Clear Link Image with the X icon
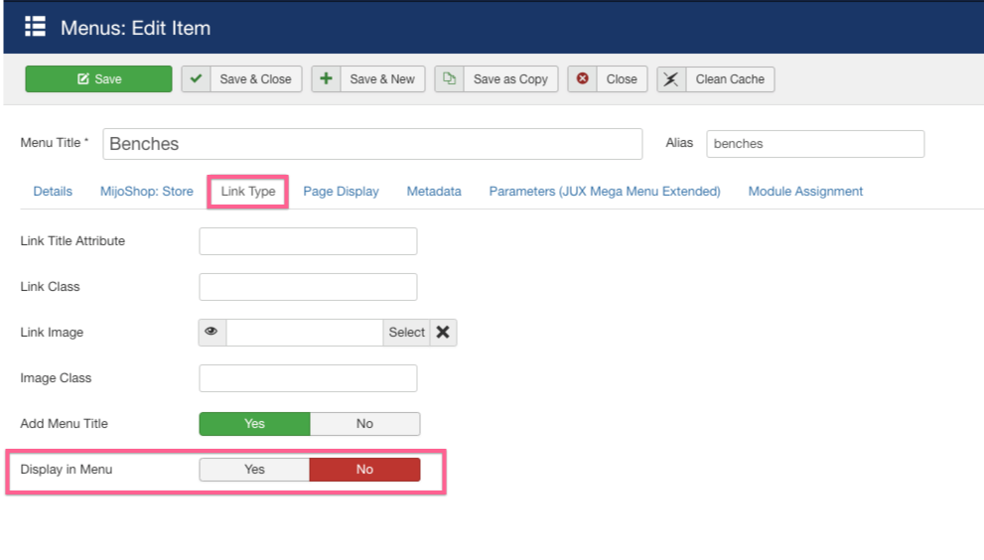Screen dimensions: 984x560 point(443,332)
